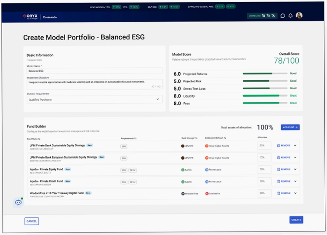Open the user profile avatar
327x235 pixels.
tap(299, 15)
